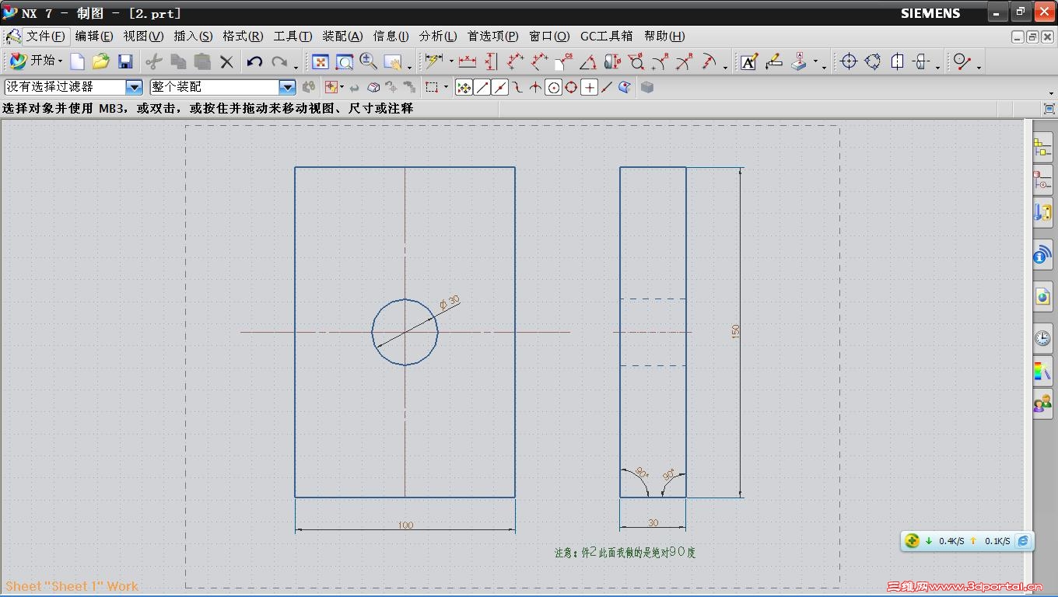This screenshot has width=1058, height=597.
Task: Open the 插入(S) menu
Action: coord(193,36)
